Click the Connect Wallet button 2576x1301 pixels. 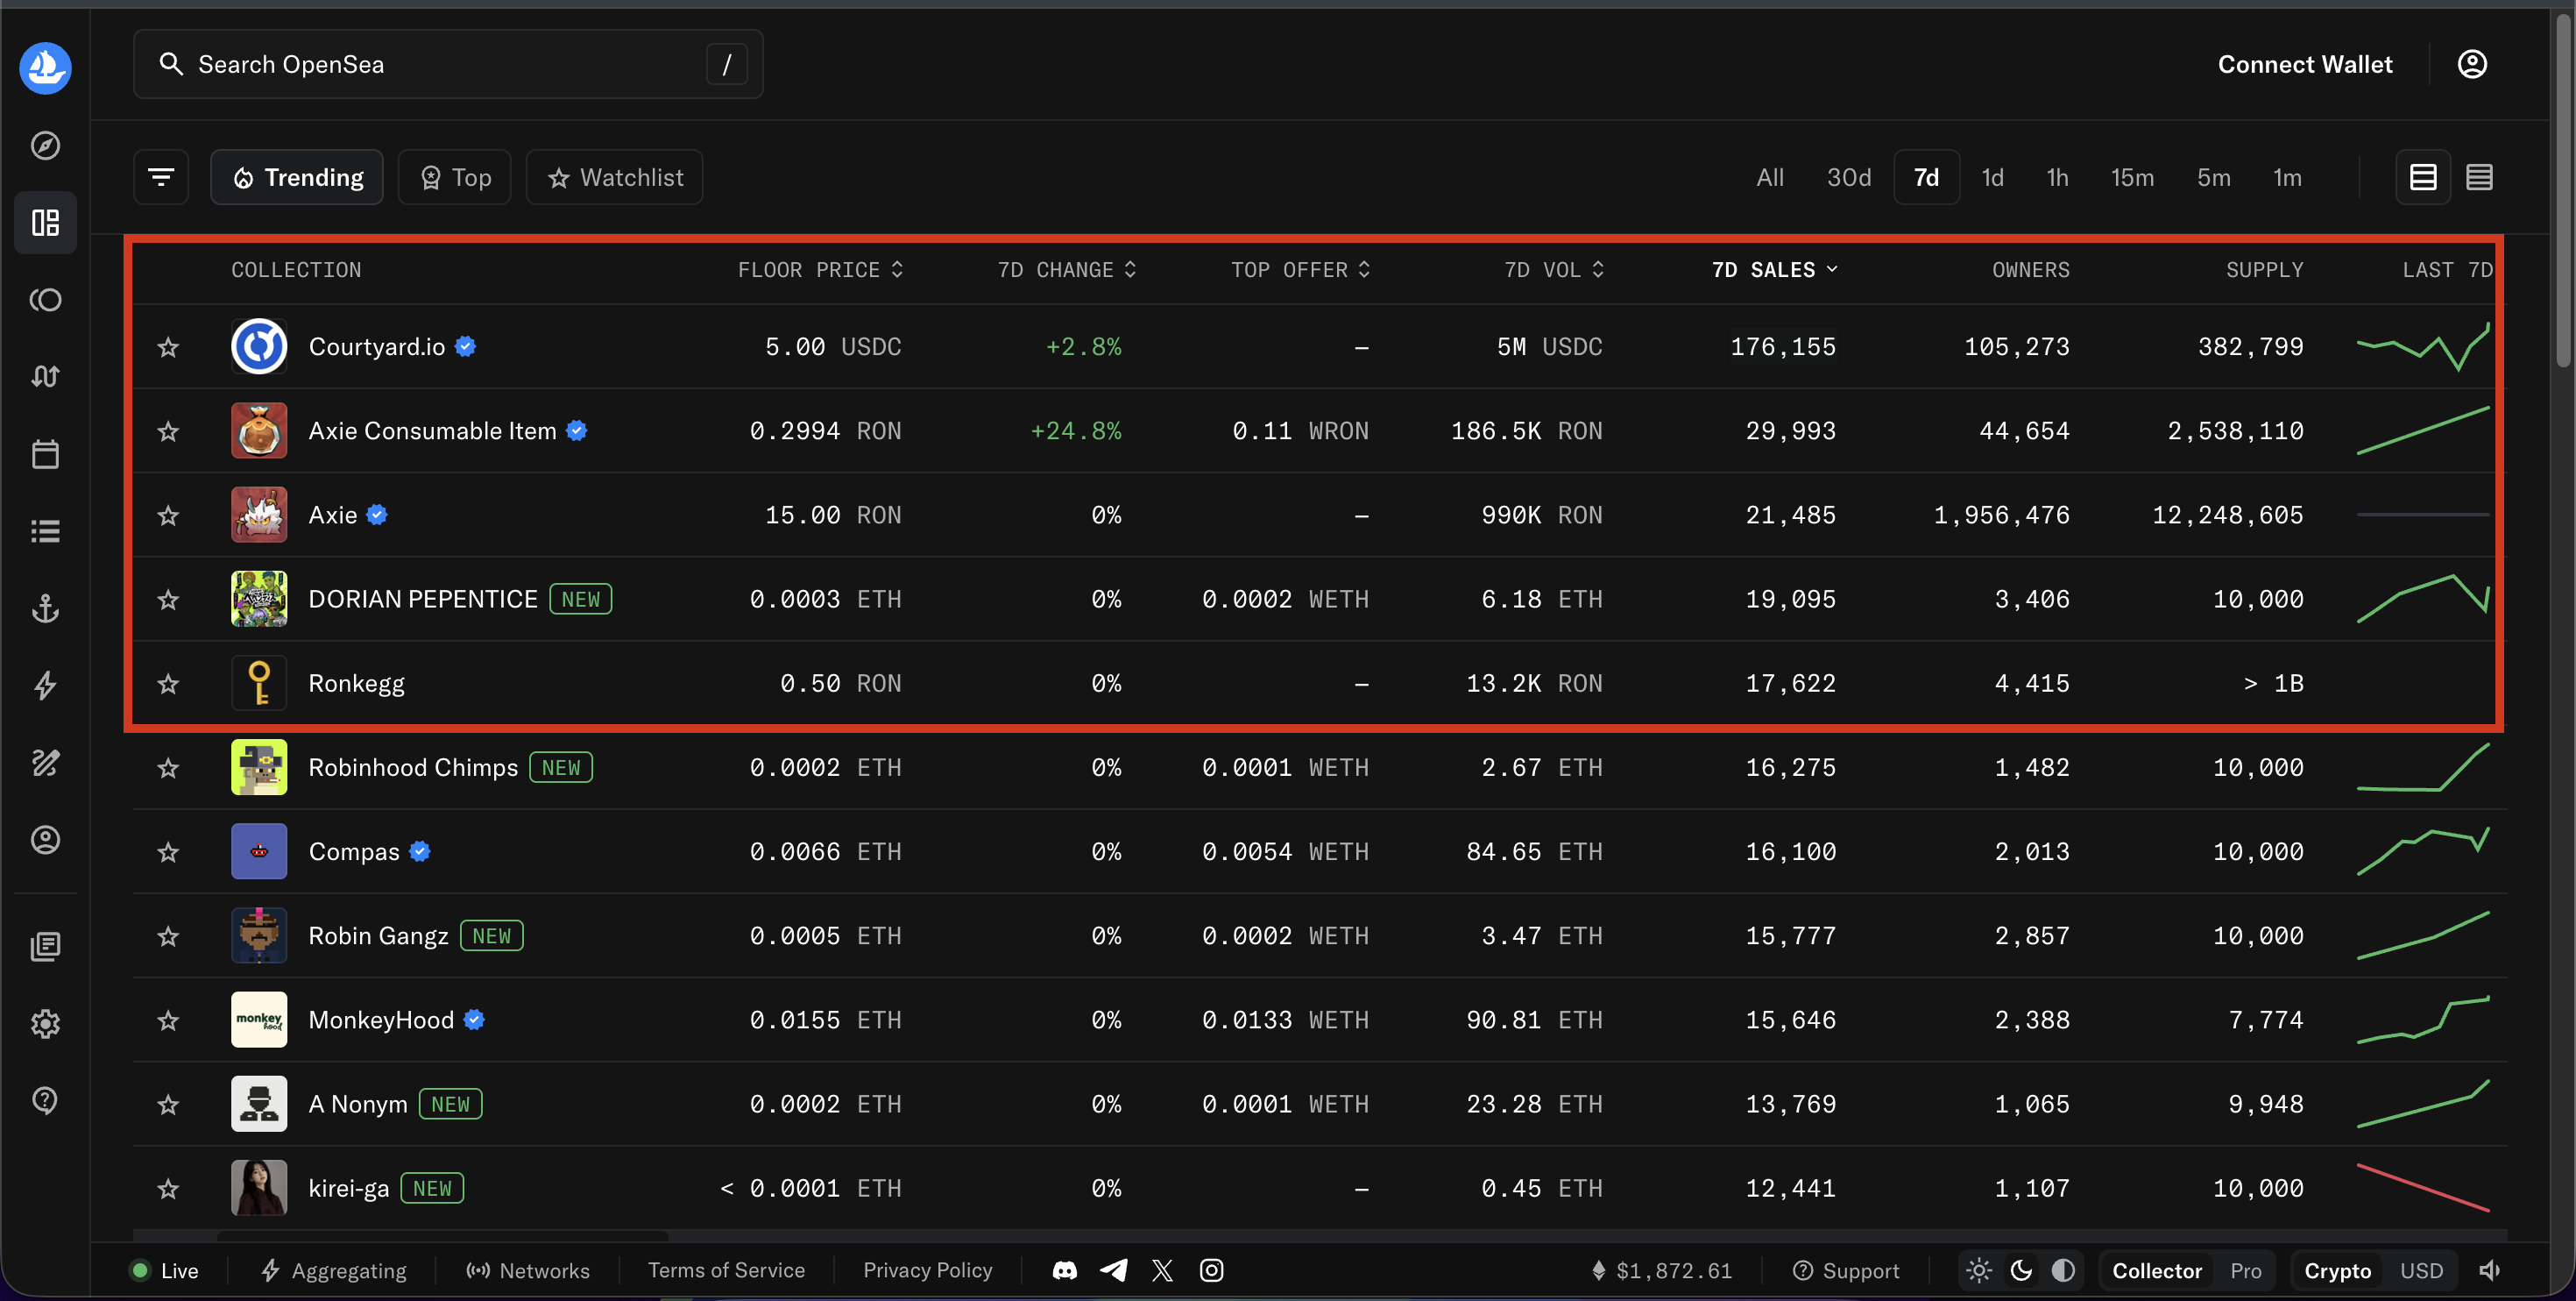pyautogui.click(x=2305, y=64)
